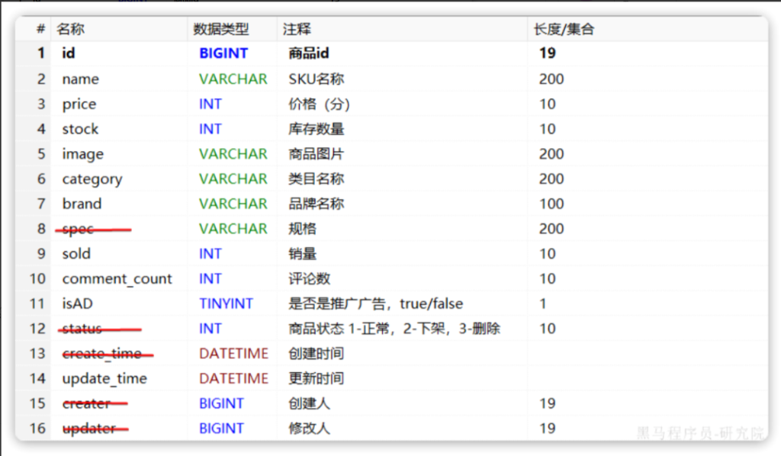Click the 注释 column header
Image resolution: width=781 pixels, height=456 pixels.
[297, 29]
